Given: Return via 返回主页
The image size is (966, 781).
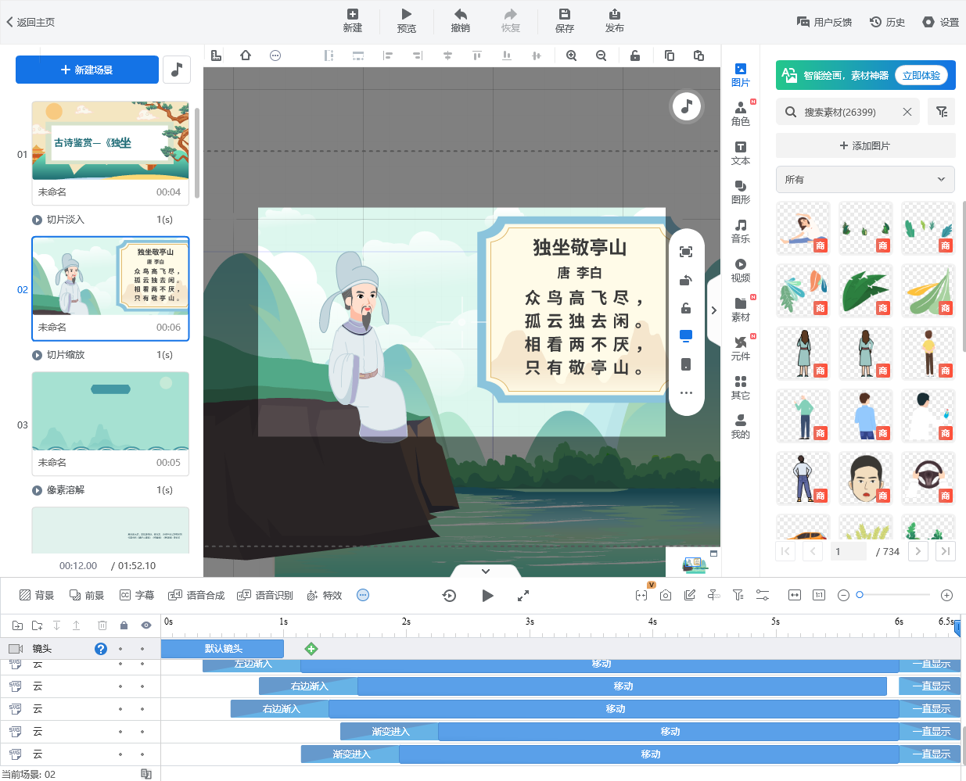Looking at the screenshot, I should 31,22.
